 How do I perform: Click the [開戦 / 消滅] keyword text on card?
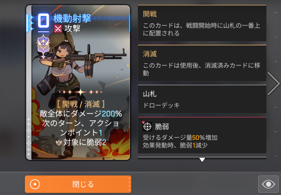tap(81, 104)
